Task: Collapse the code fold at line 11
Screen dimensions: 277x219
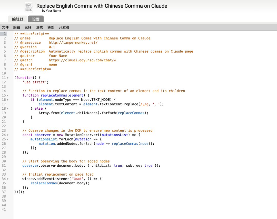Action: tap(8, 78)
